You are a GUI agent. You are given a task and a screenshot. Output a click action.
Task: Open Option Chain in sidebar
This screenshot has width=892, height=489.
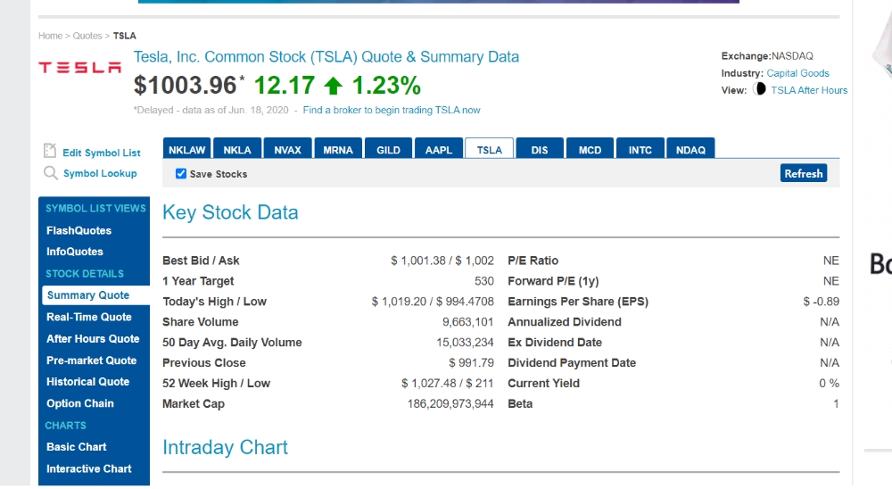point(79,403)
